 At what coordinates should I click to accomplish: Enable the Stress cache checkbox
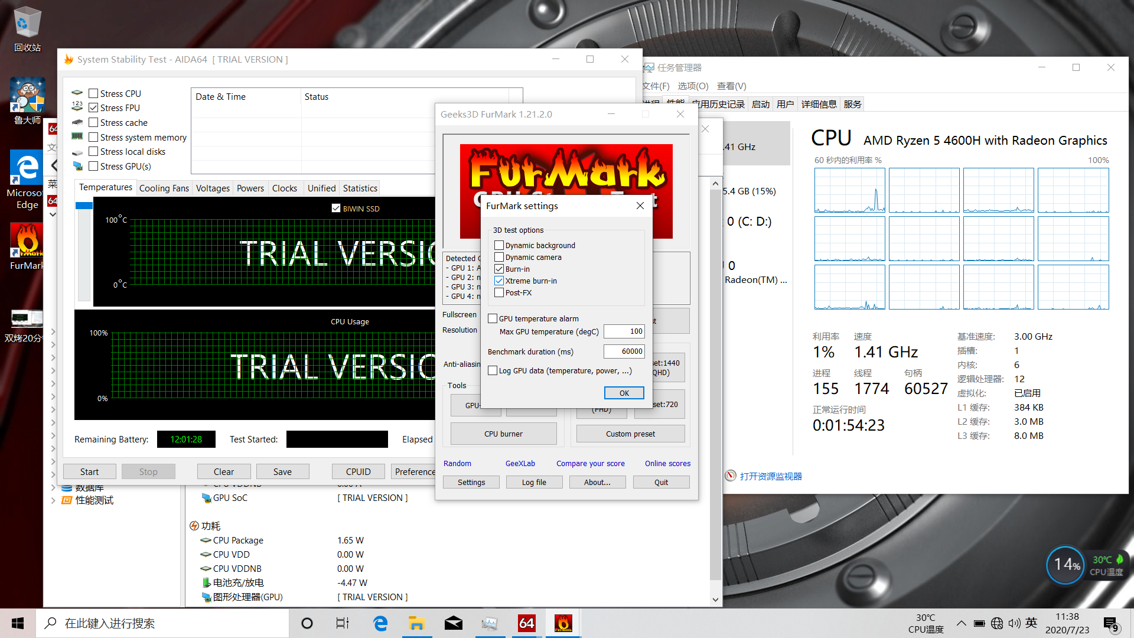pyautogui.click(x=93, y=122)
